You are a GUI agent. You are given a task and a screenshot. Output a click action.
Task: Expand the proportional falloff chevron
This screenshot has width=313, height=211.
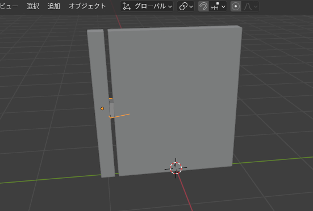[x=256, y=7]
